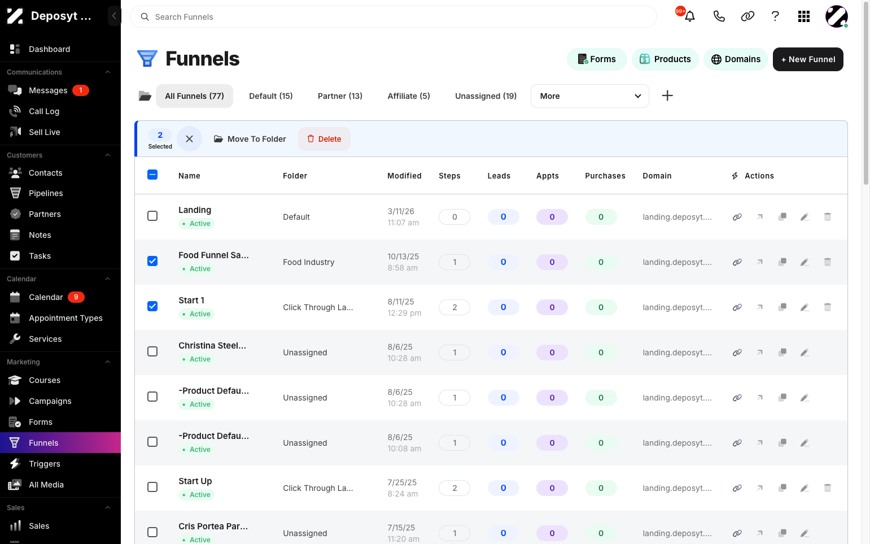
Task: Uncheck the Start 1 checkbox
Action: (x=152, y=306)
